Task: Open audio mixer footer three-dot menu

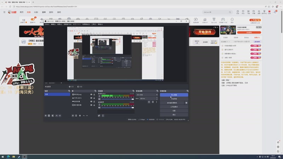Action: [x=103, y=116]
